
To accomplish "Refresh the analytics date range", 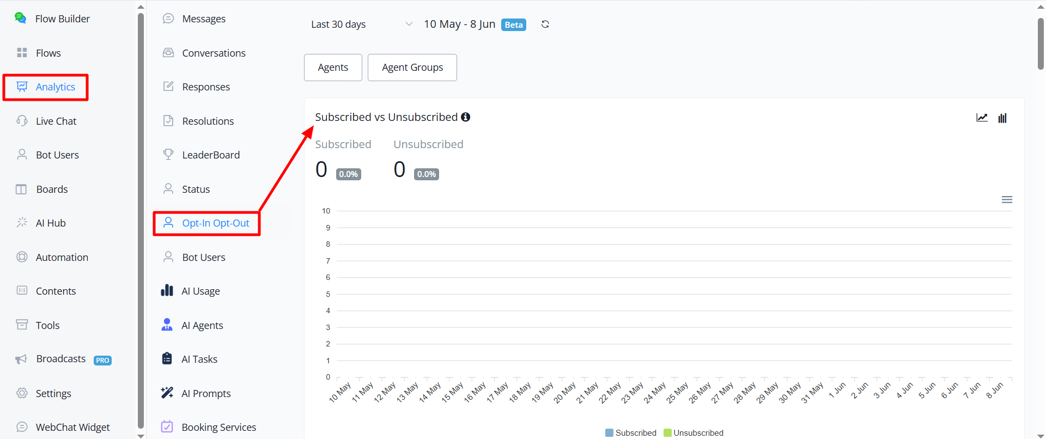I will click(545, 24).
